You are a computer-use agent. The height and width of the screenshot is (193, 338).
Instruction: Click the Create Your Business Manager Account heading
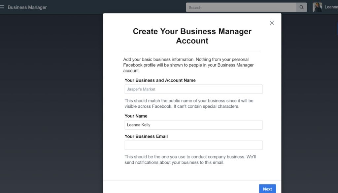coord(192,36)
